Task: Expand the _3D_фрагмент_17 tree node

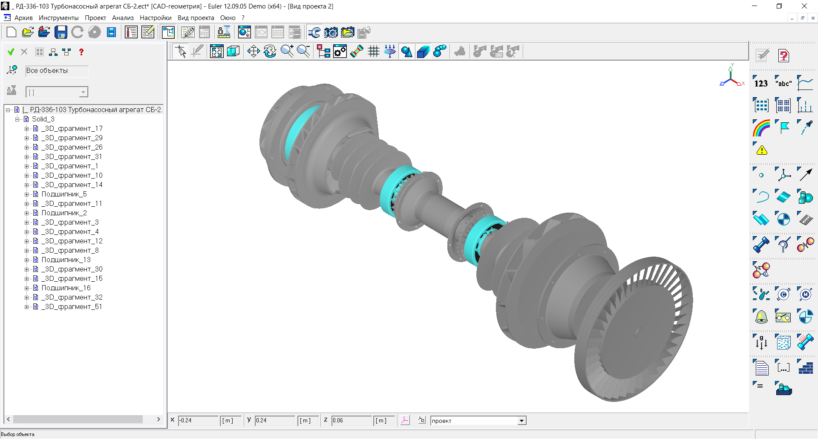Action: [27, 129]
